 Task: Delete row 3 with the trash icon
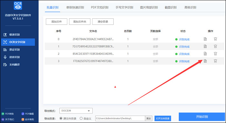(215, 61)
